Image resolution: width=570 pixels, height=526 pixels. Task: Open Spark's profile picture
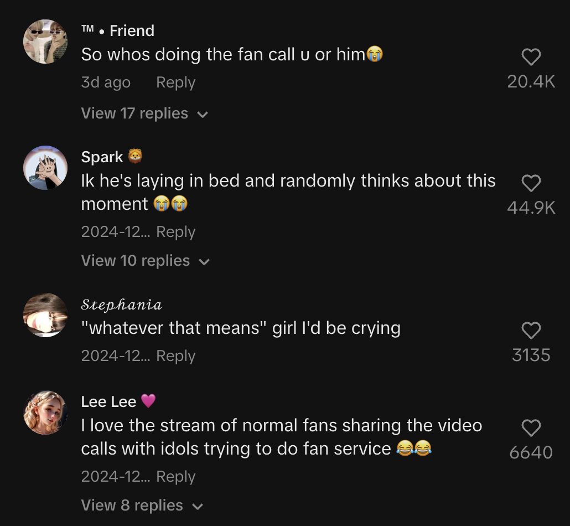tap(45, 168)
